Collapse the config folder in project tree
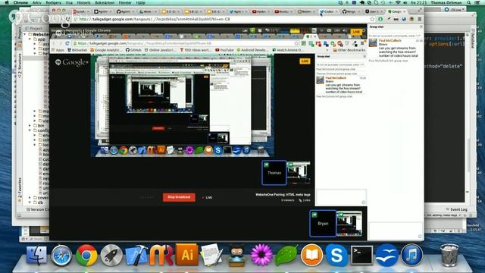Viewport: 485px width, 273px height. (30, 130)
